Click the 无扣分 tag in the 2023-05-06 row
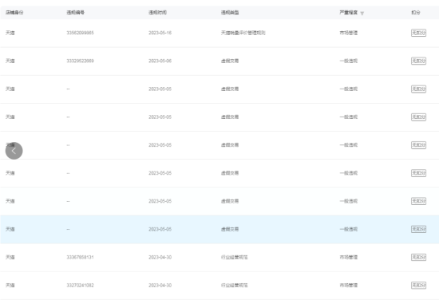This screenshot has height=304, width=439. pos(418,61)
